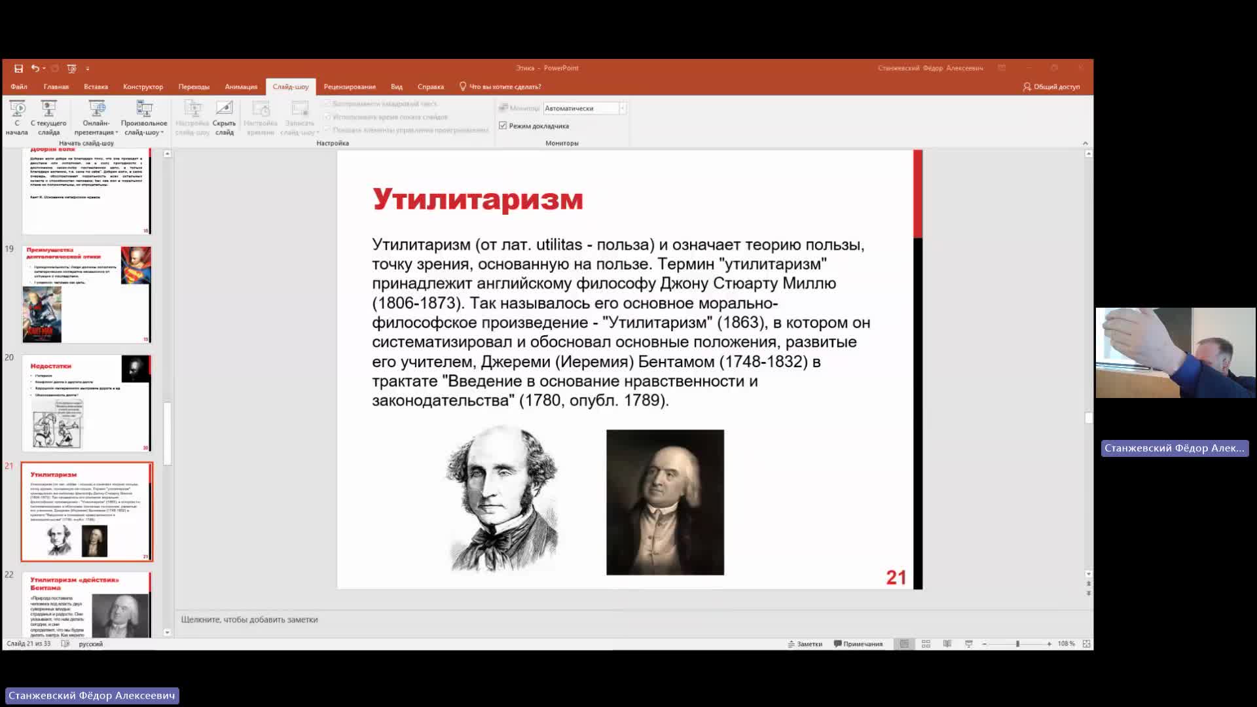Toggle the 'Показать элементы управления проигрывателем' checkbox
1257x707 pixels.
coord(406,130)
